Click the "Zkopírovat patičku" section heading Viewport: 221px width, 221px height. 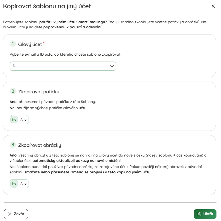point(39,92)
